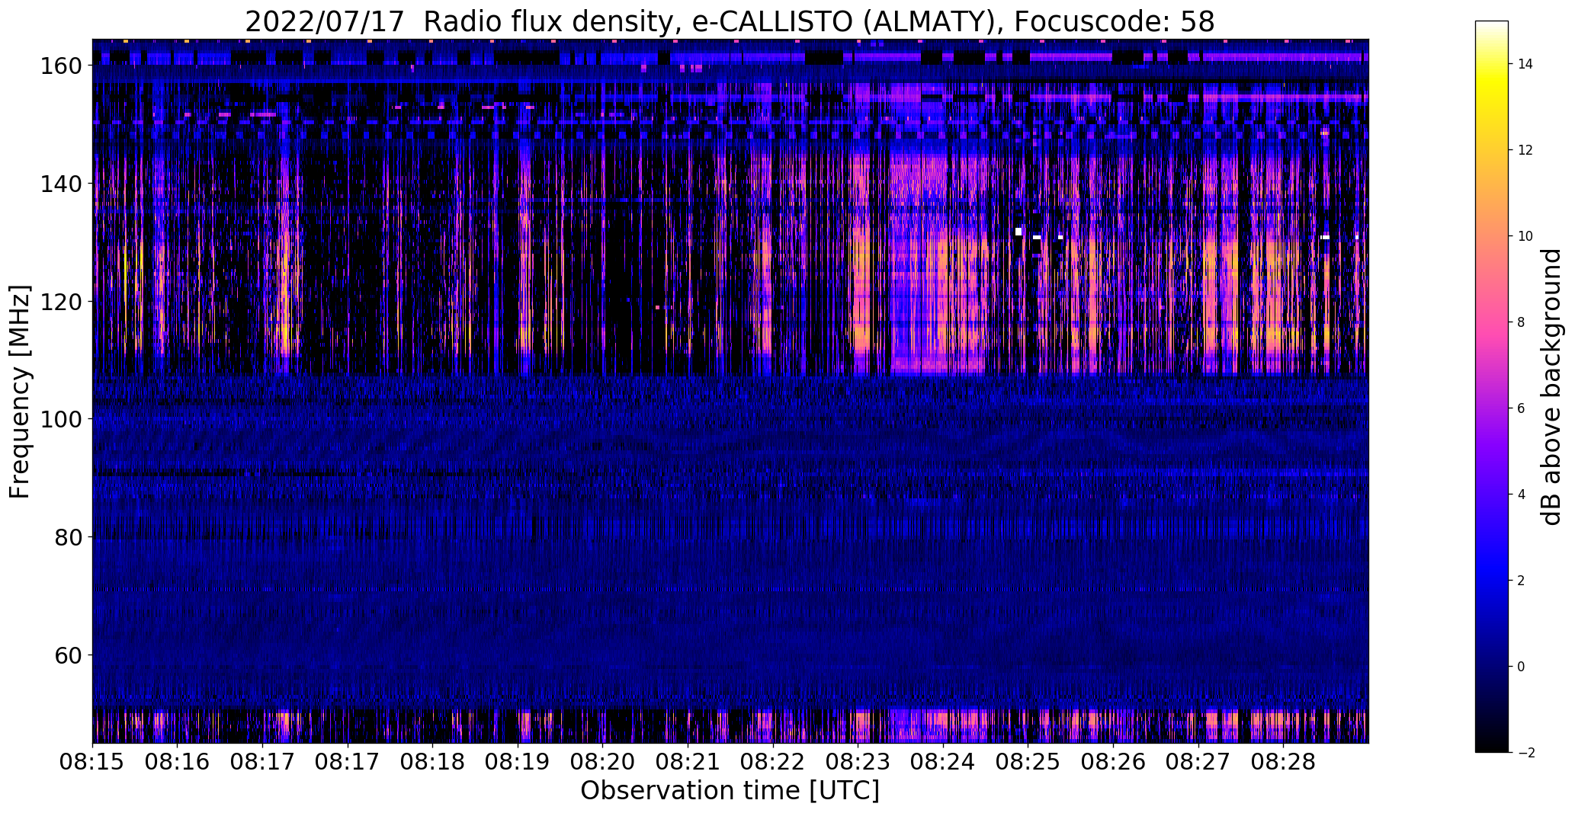1575x813 pixels.
Task: Select the 100 frequency tick label
Action: (x=61, y=419)
